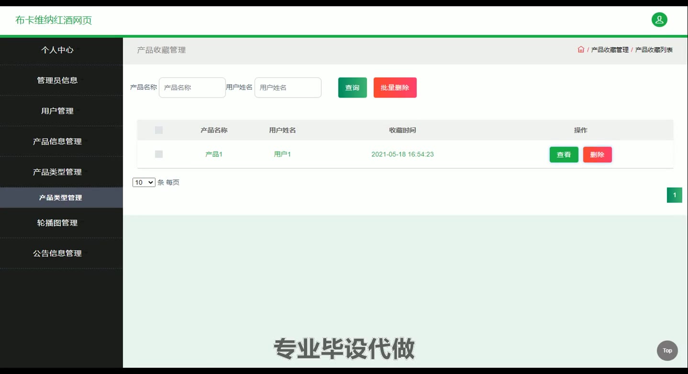Screen dimensions: 688x374
Task: Follow the 产品收藏列表 breadcrumb link
Action: coord(654,50)
